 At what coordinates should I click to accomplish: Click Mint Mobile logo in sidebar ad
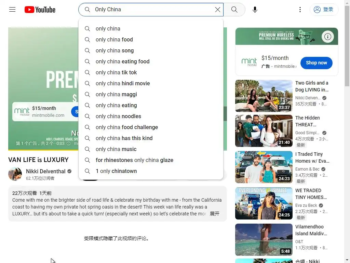249,62
